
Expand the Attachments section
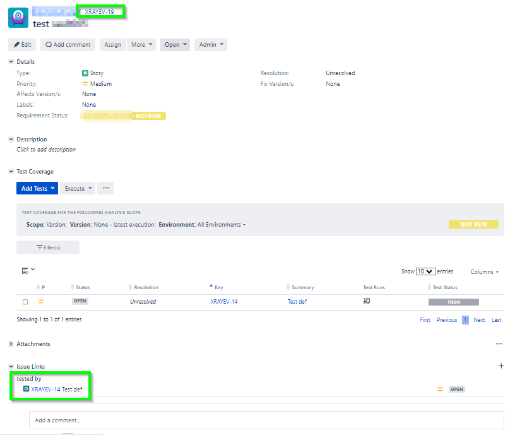[11, 344]
